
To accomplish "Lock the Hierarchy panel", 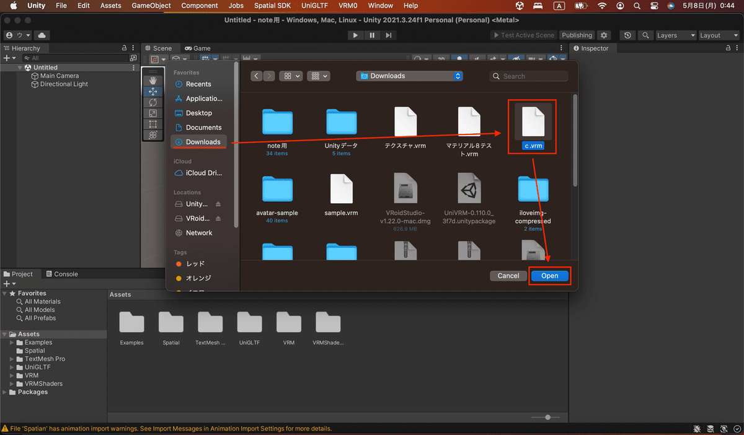I will 123,48.
